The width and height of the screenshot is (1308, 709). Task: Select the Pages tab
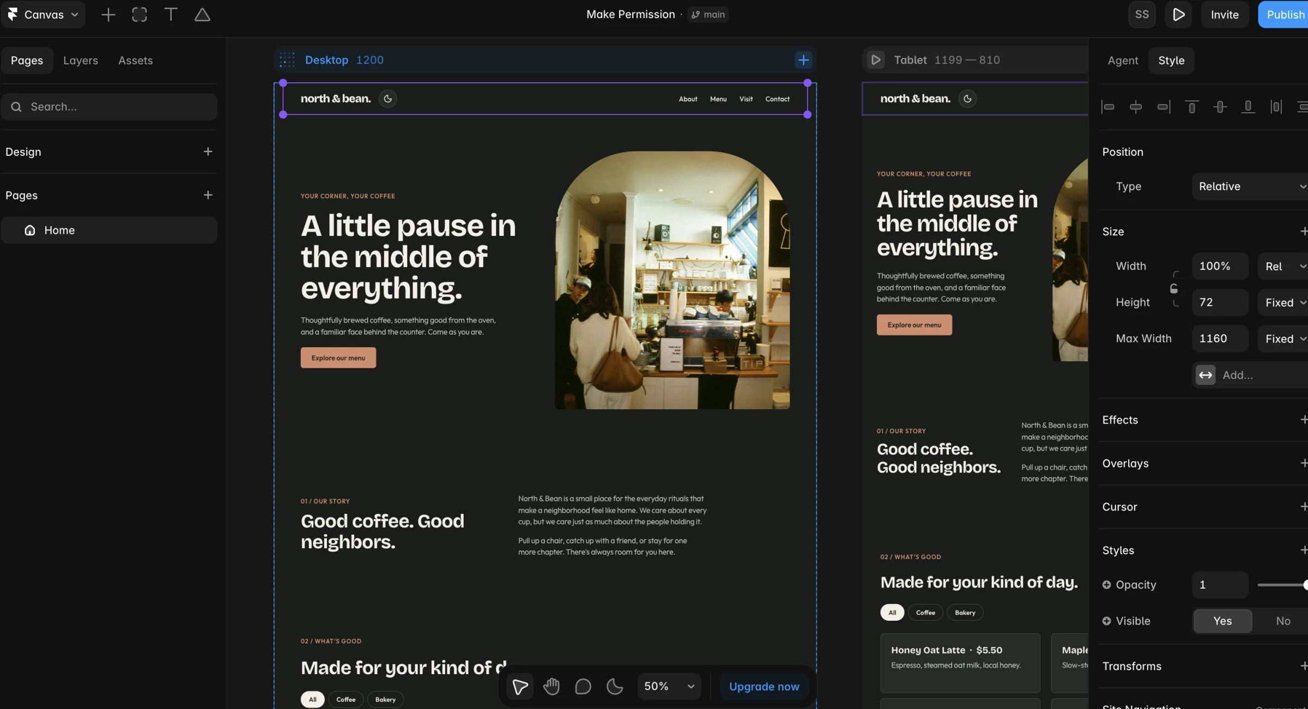tap(27, 60)
